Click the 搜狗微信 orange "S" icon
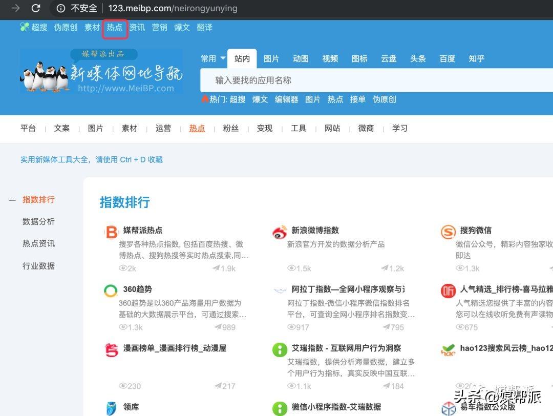This screenshot has width=553, height=416. click(x=448, y=232)
